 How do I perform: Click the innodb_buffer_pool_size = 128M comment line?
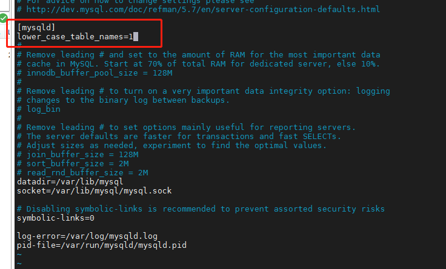pos(95,73)
